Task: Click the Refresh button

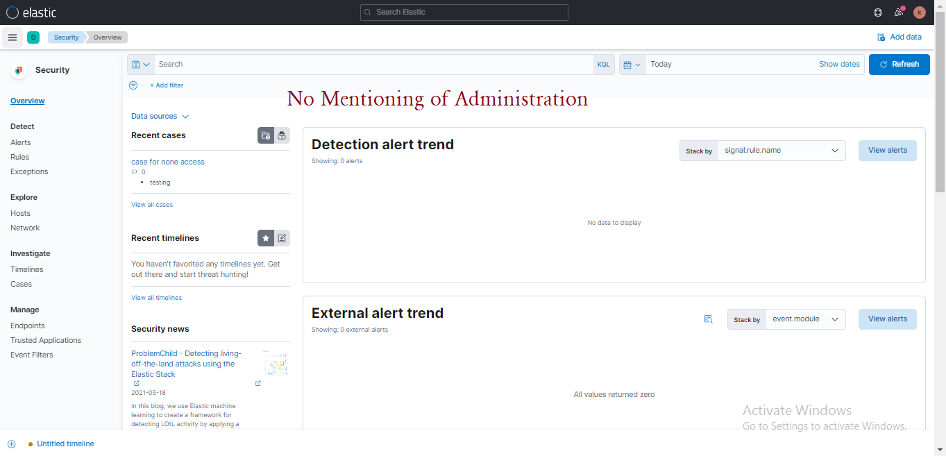Action: point(899,64)
